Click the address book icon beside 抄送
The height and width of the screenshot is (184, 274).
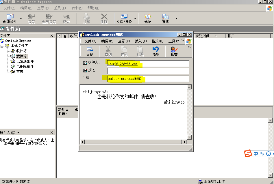[x=85, y=70]
